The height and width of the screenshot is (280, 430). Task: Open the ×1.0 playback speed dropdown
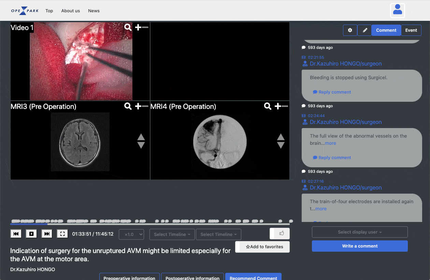(131, 235)
